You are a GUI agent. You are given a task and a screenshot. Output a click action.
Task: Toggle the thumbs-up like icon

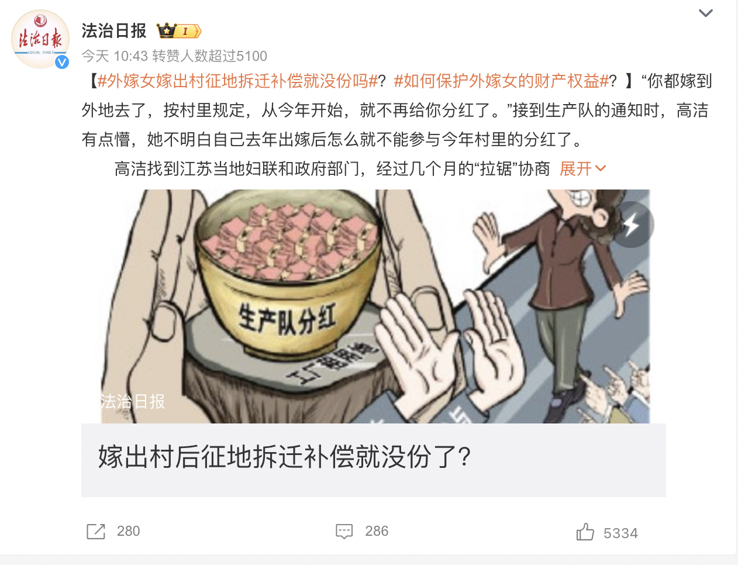(x=585, y=532)
